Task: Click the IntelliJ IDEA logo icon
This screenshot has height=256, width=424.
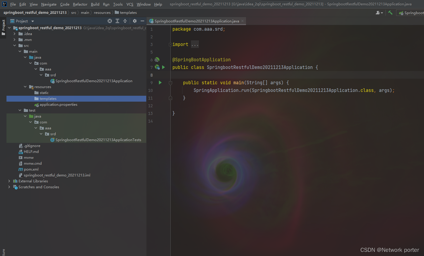Action: pyautogui.click(x=4, y=4)
